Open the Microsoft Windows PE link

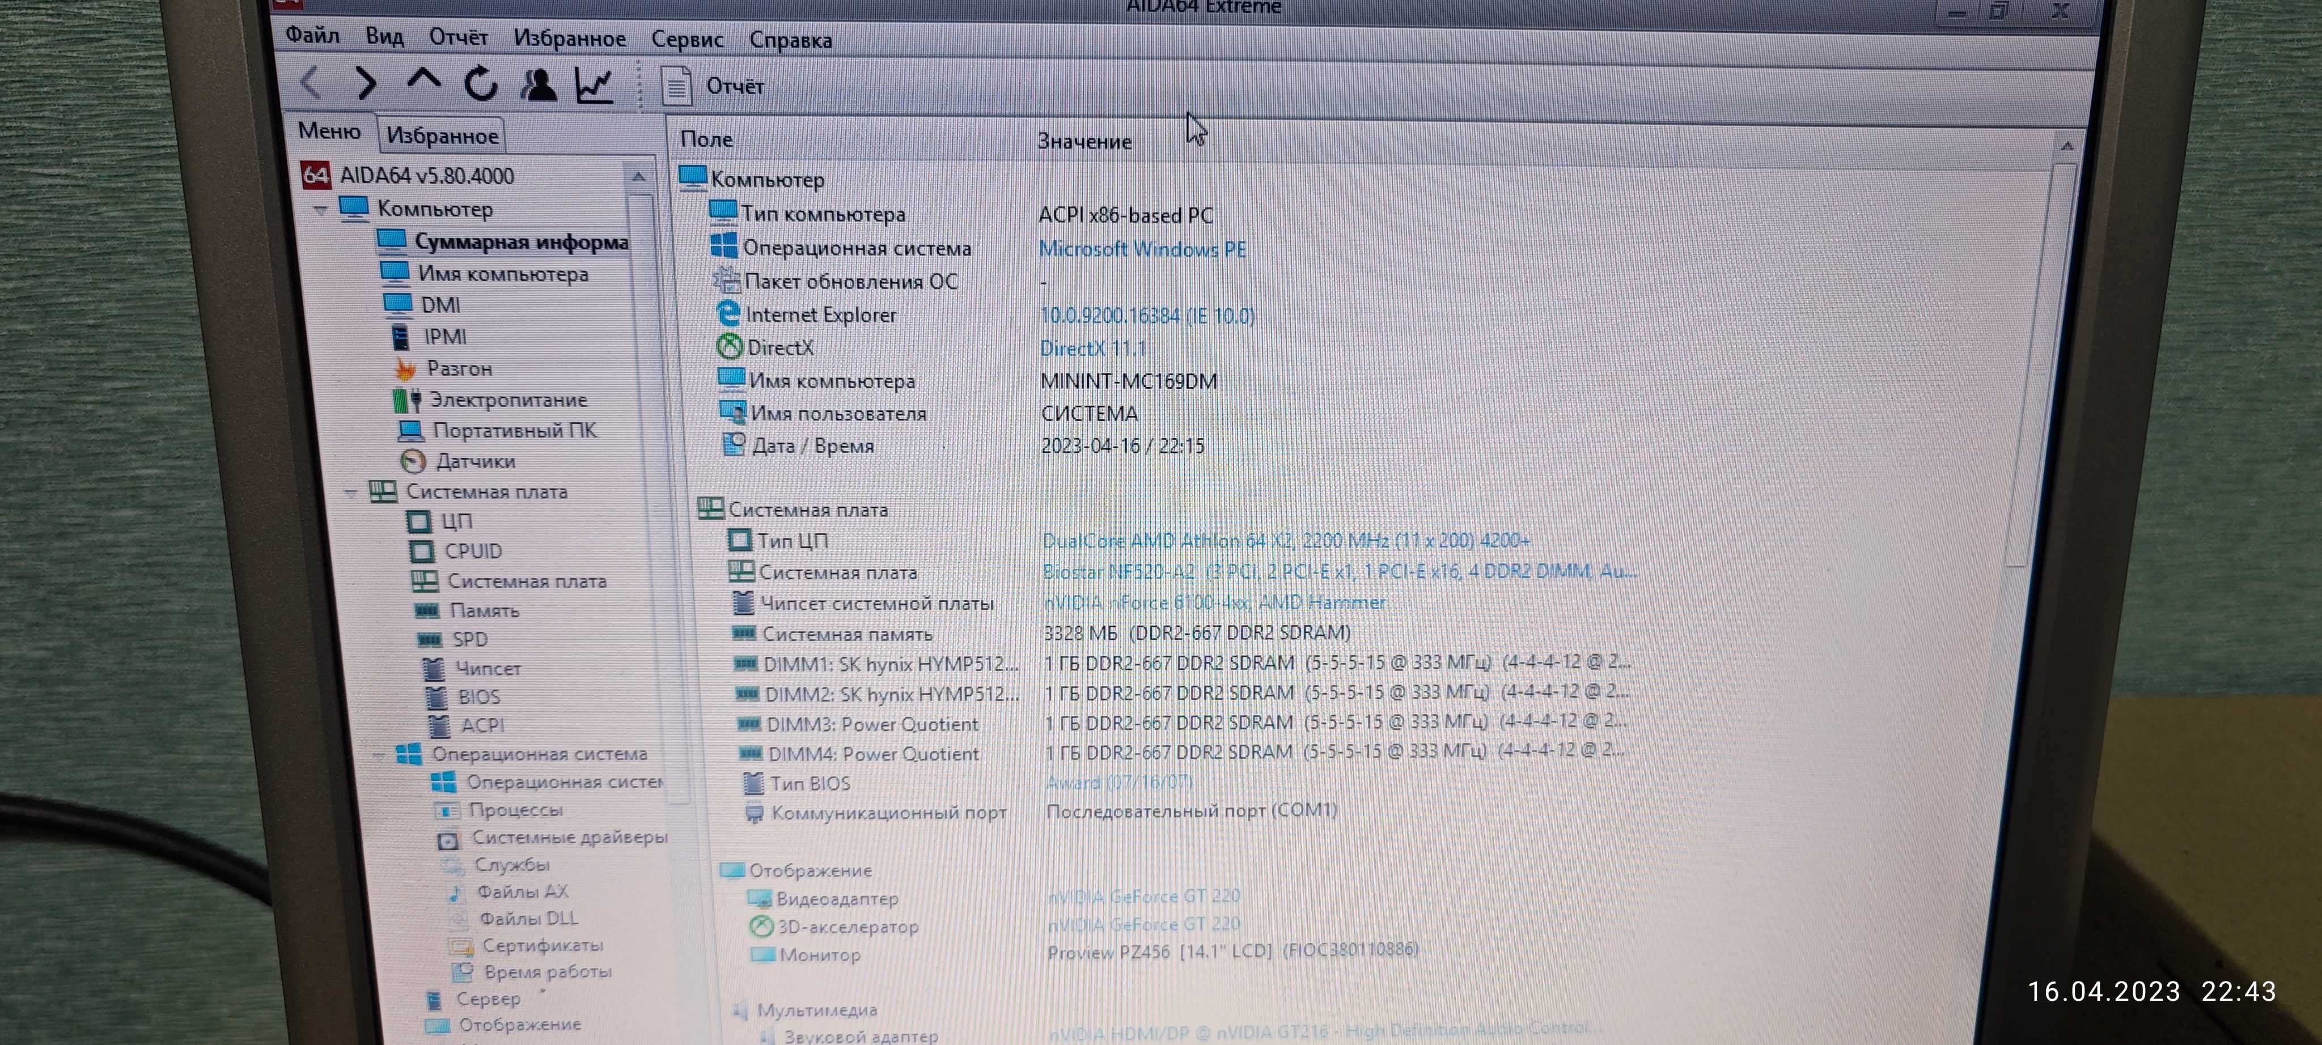pos(1142,249)
